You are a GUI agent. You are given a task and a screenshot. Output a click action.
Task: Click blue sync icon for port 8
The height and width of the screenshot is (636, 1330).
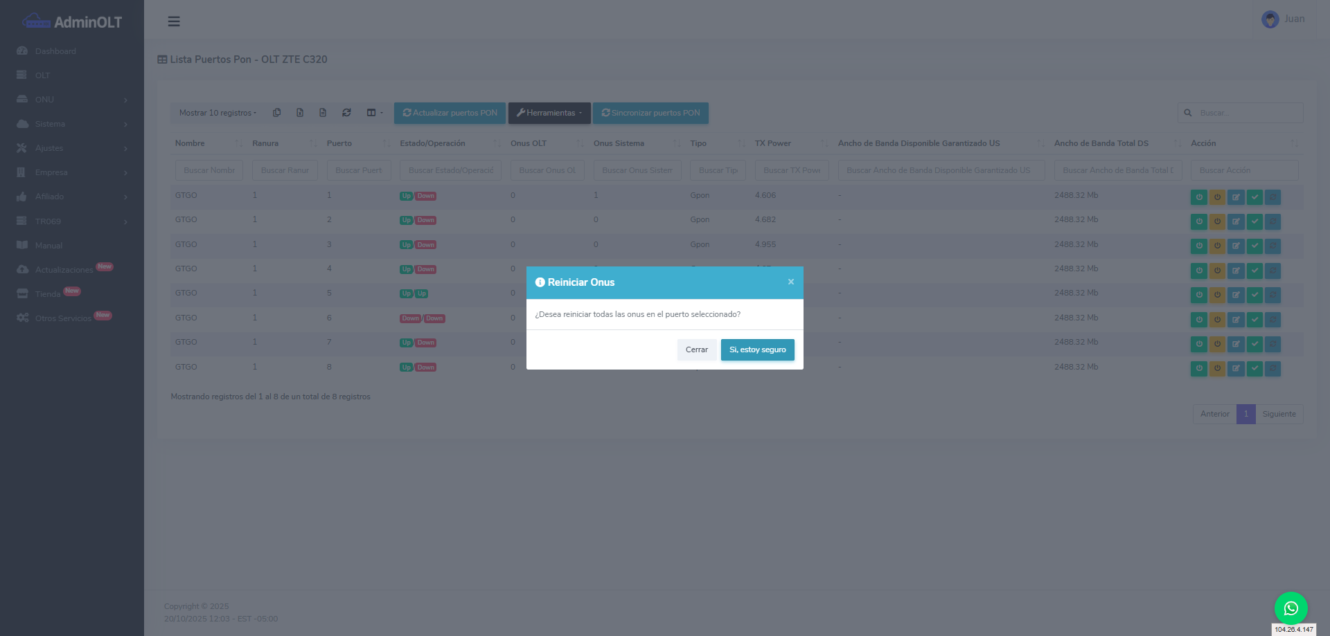coord(1273,368)
